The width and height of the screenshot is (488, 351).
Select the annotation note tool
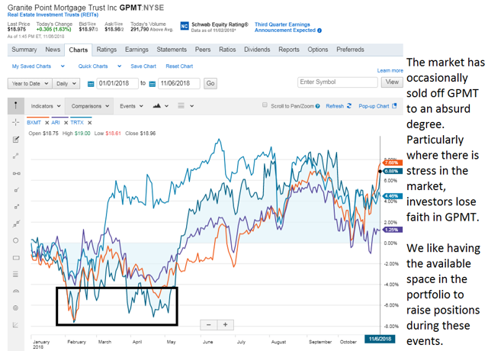tap(16, 140)
